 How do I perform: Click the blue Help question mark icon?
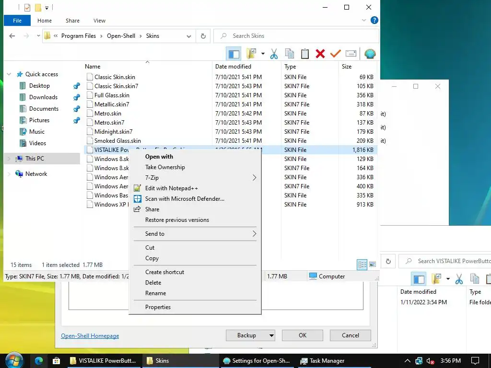374,20
